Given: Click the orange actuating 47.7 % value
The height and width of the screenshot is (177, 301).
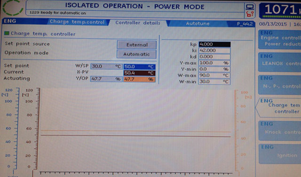Looking at the screenshot, I should 140,79.
